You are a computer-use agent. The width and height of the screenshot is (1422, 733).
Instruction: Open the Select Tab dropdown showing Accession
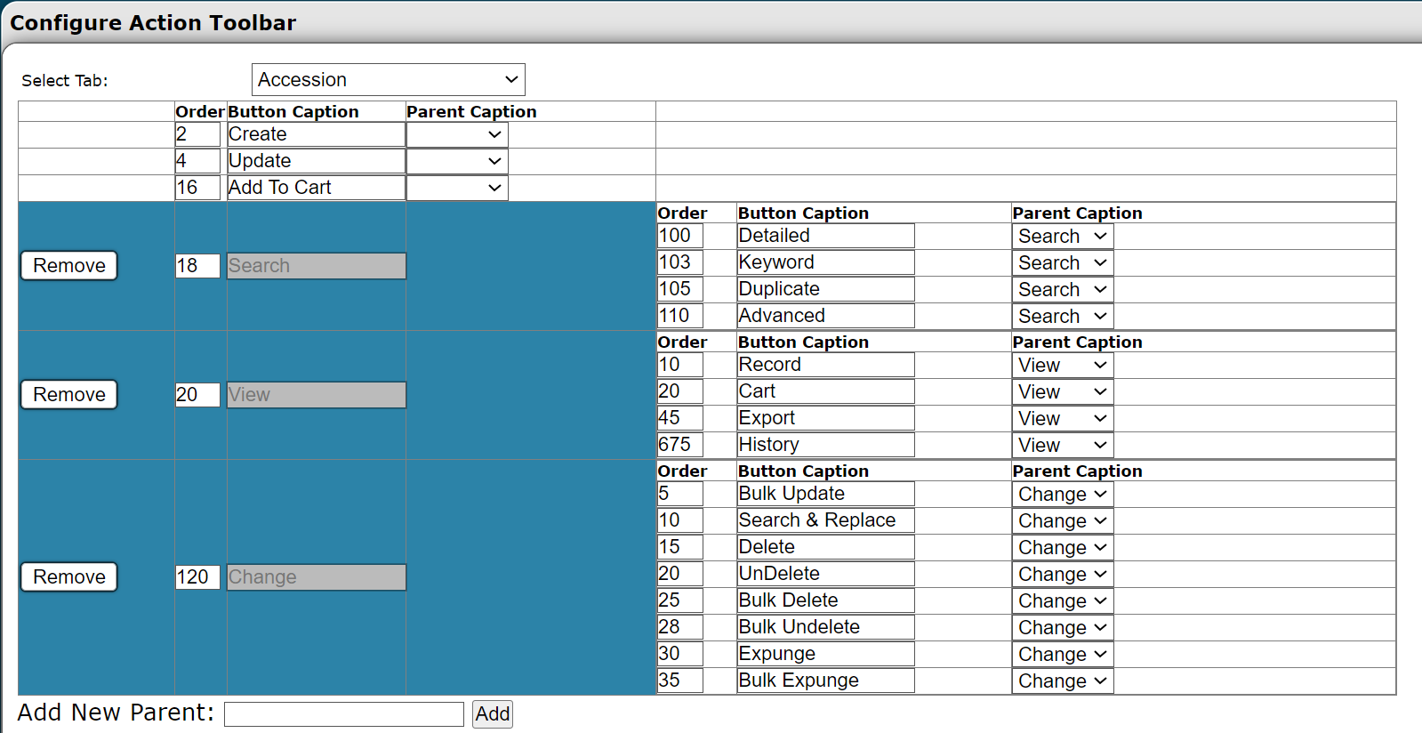(x=388, y=79)
